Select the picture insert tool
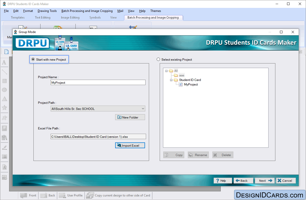 (4, 128)
